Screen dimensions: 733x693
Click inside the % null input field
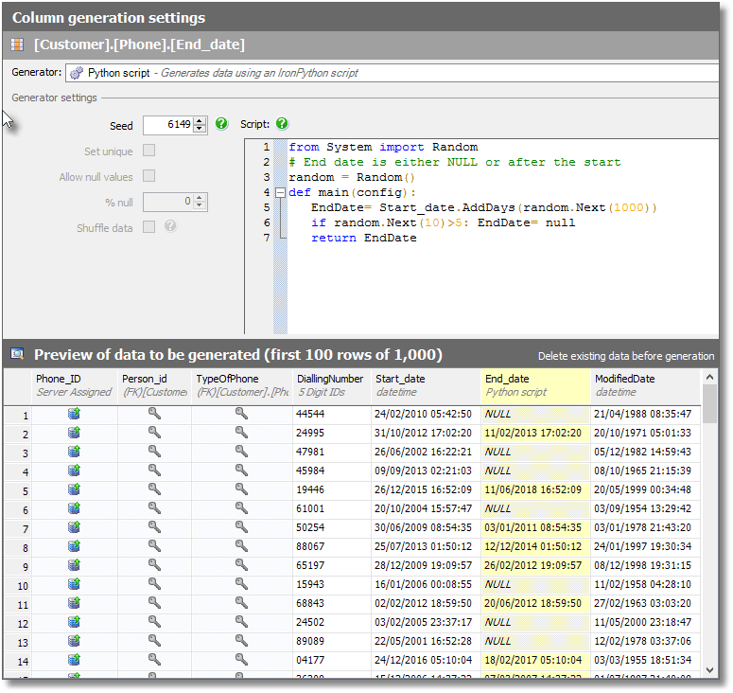[168, 202]
